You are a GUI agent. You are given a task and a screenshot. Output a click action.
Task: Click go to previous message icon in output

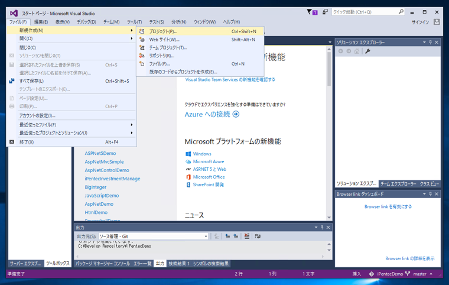coord(227,237)
